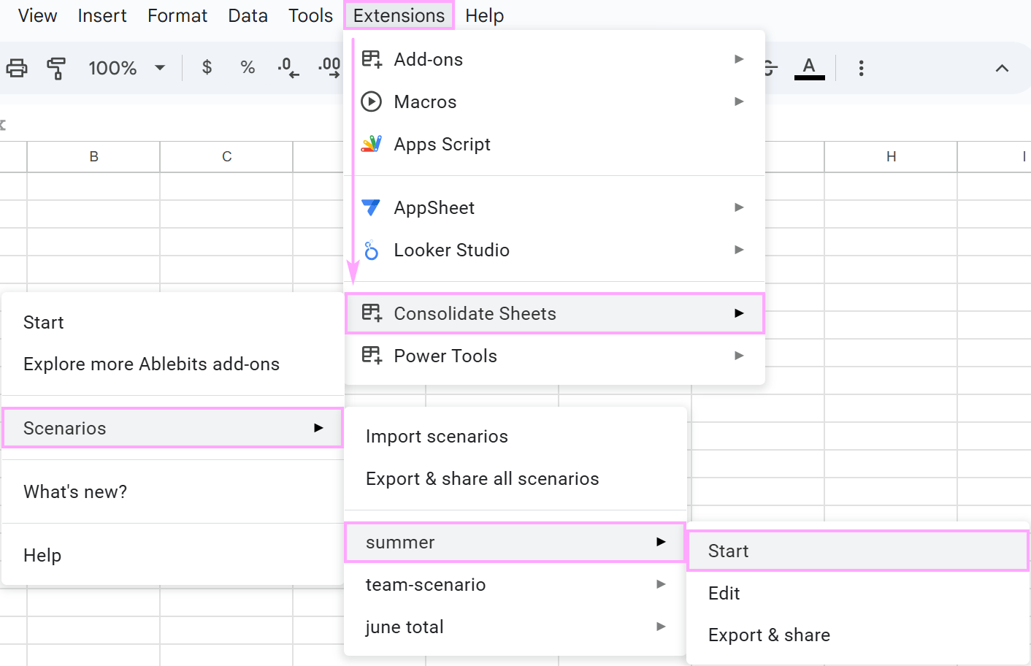Expand the AppSheet submenu arrow
The image size is (1031, 666).
739,207
